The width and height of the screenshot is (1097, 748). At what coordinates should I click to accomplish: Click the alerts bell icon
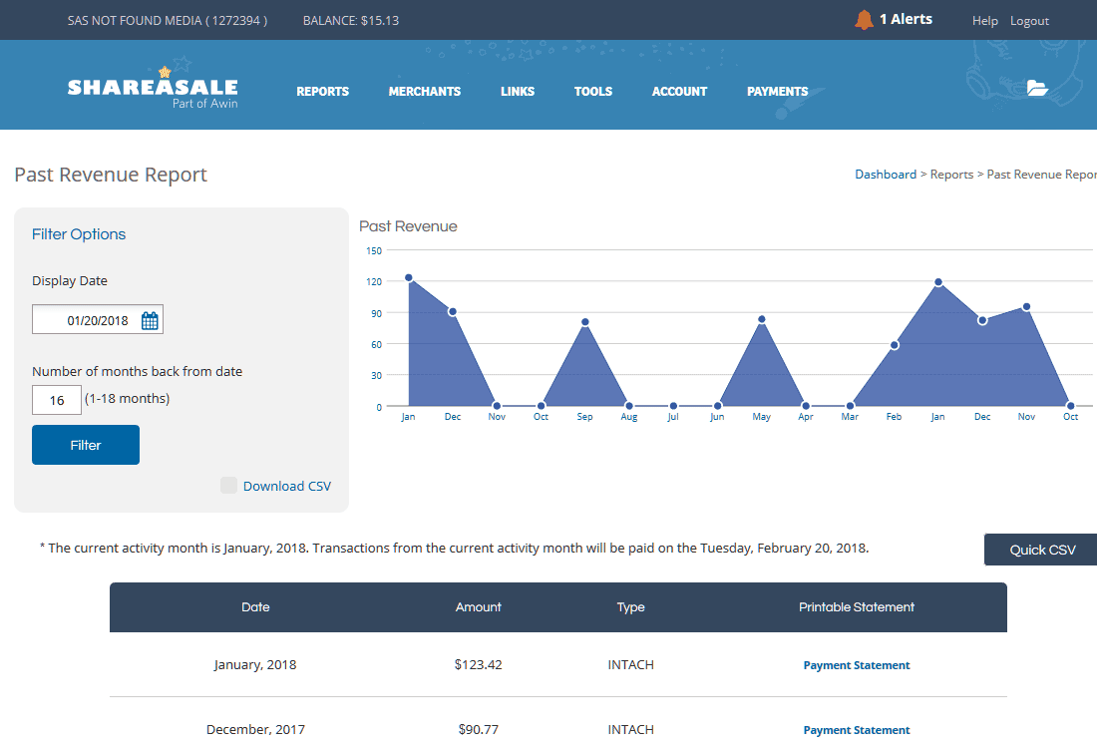click(x=864, y=20)
